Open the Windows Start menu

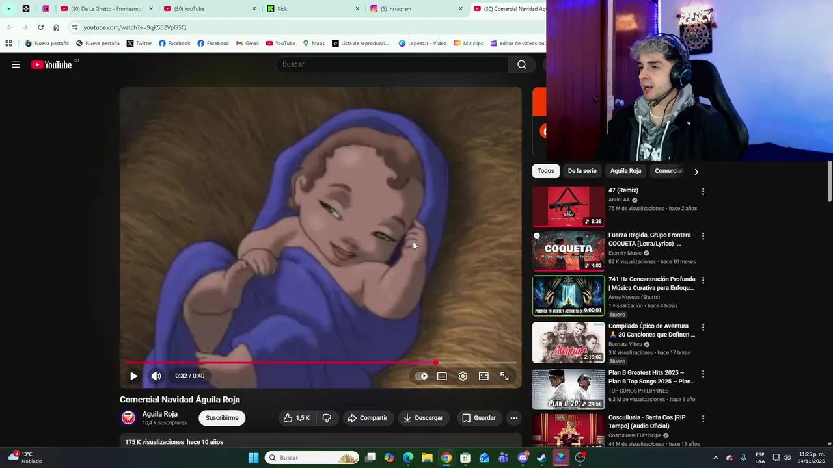pos(253,458)
